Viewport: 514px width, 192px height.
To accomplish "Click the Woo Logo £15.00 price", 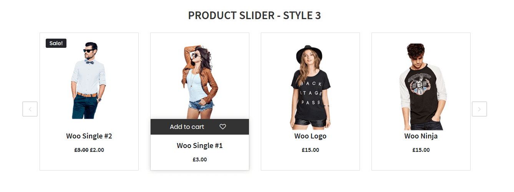I will [x=310, y=150].
